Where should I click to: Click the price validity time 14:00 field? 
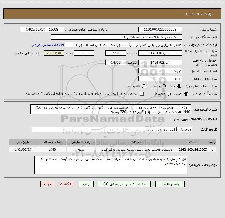point(116,62)
